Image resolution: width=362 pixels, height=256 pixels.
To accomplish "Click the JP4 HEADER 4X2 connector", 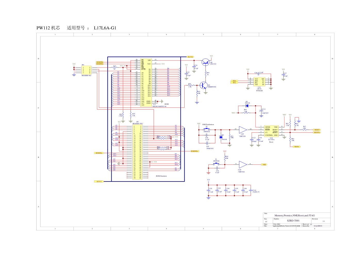I will 86,70.
